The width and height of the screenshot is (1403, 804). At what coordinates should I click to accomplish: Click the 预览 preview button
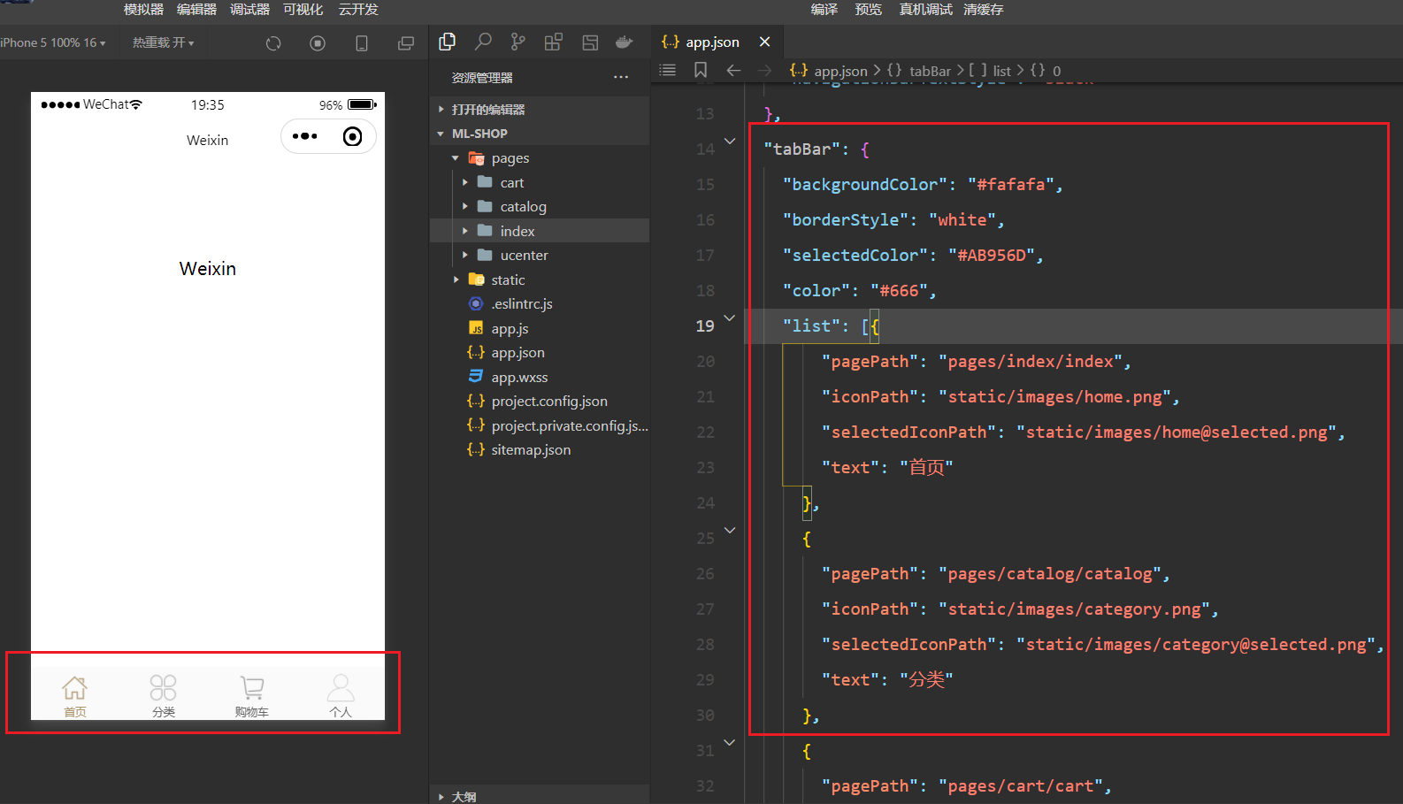tap(868, 10)
